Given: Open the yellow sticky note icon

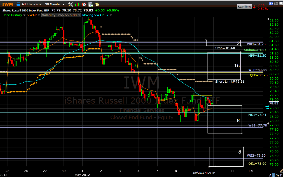Looking at the screenshot, I should [97, 4].
